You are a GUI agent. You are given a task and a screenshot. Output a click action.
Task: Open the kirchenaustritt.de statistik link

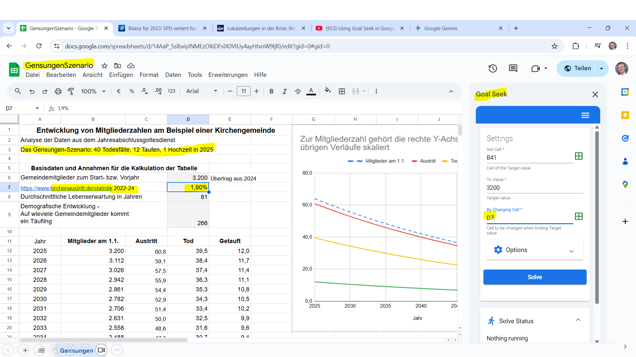[66, 188]
